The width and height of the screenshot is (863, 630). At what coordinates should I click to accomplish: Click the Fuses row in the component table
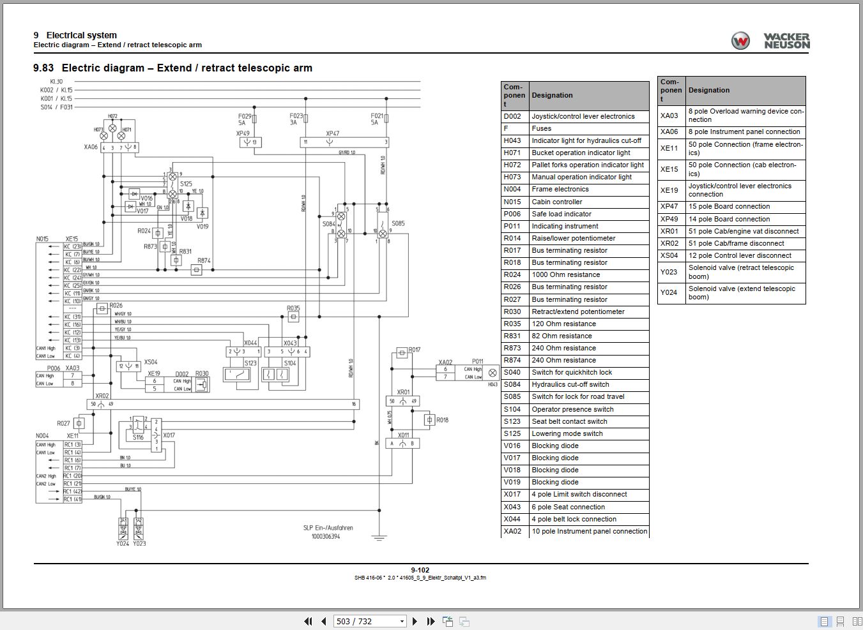[x=574, y=128]
